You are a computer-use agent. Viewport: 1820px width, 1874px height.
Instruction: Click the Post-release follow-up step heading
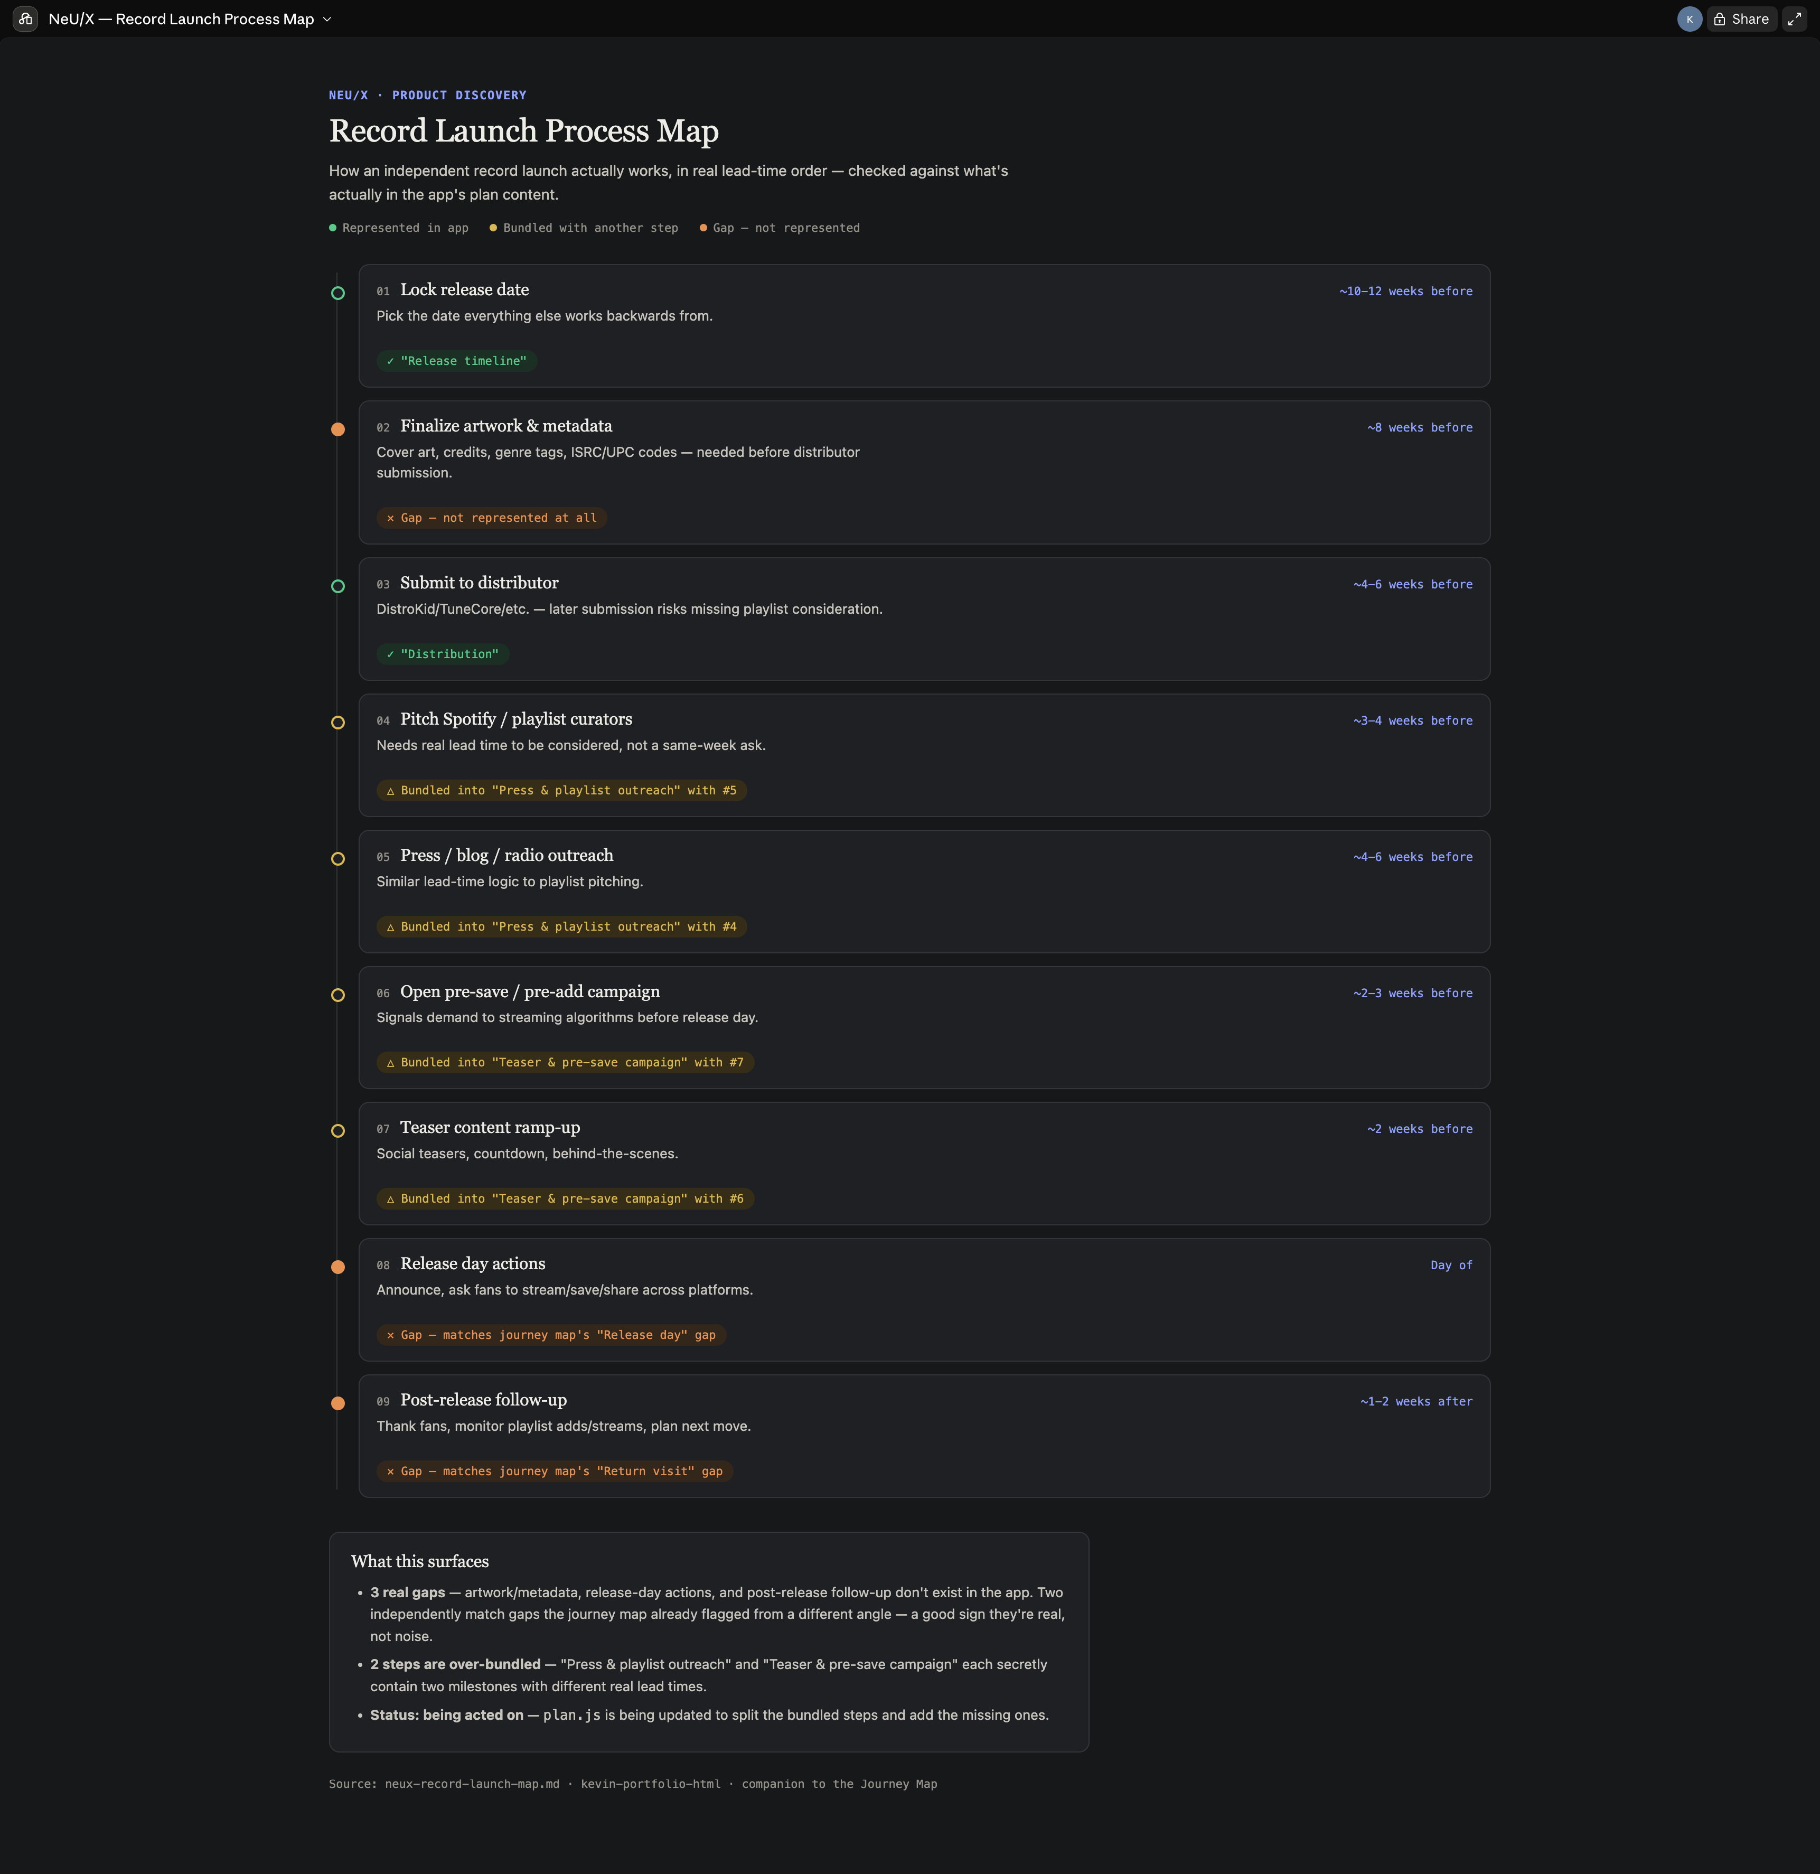(x=484, y=1400)
